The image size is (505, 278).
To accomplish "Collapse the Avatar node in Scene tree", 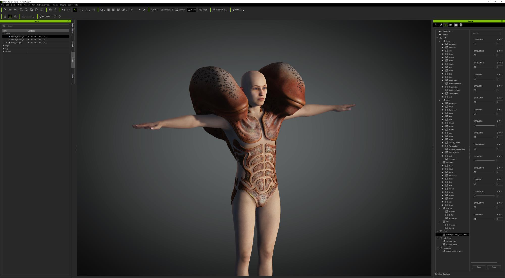I will click(4, 34).
